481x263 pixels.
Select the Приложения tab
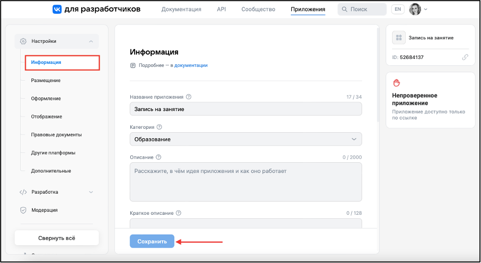308,9
